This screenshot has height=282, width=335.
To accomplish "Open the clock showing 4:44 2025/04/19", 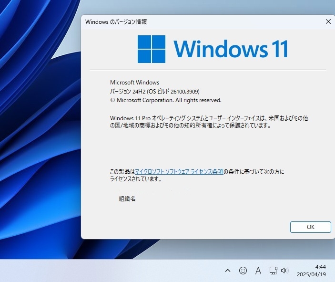I will coord(311,271).
